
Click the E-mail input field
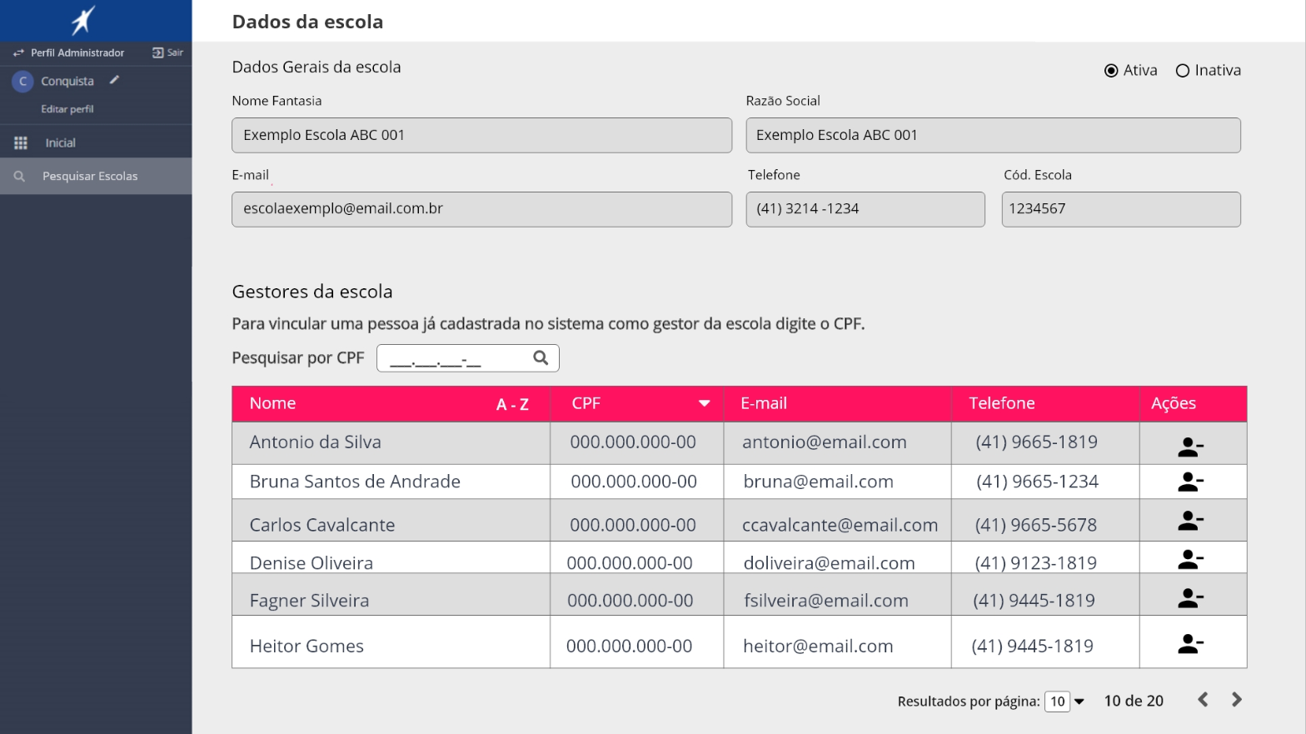[x=482, y=209]
